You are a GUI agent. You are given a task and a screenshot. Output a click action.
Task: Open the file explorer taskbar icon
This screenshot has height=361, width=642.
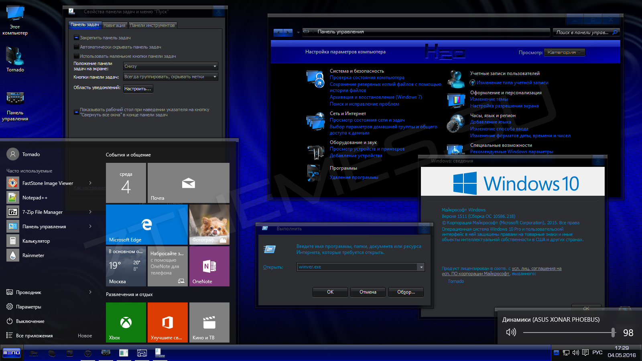[34, 353]
